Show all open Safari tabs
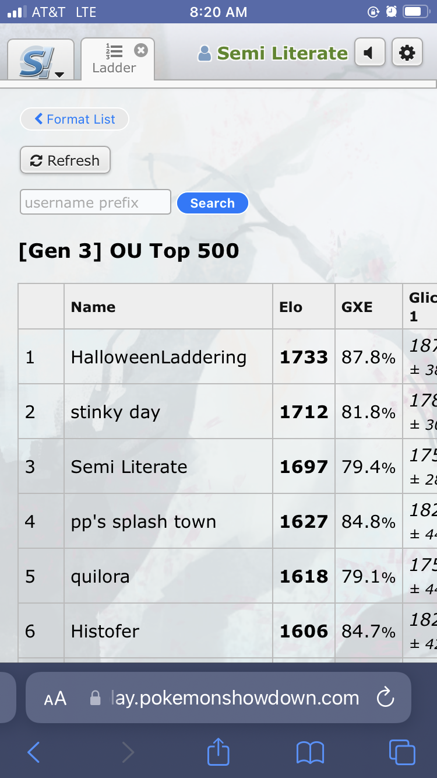Screen dimensions: 437x778 (x=402, y=752)
